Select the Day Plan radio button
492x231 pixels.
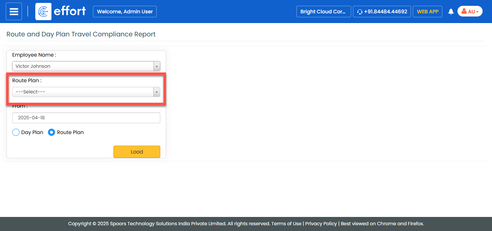pos(16,132)
